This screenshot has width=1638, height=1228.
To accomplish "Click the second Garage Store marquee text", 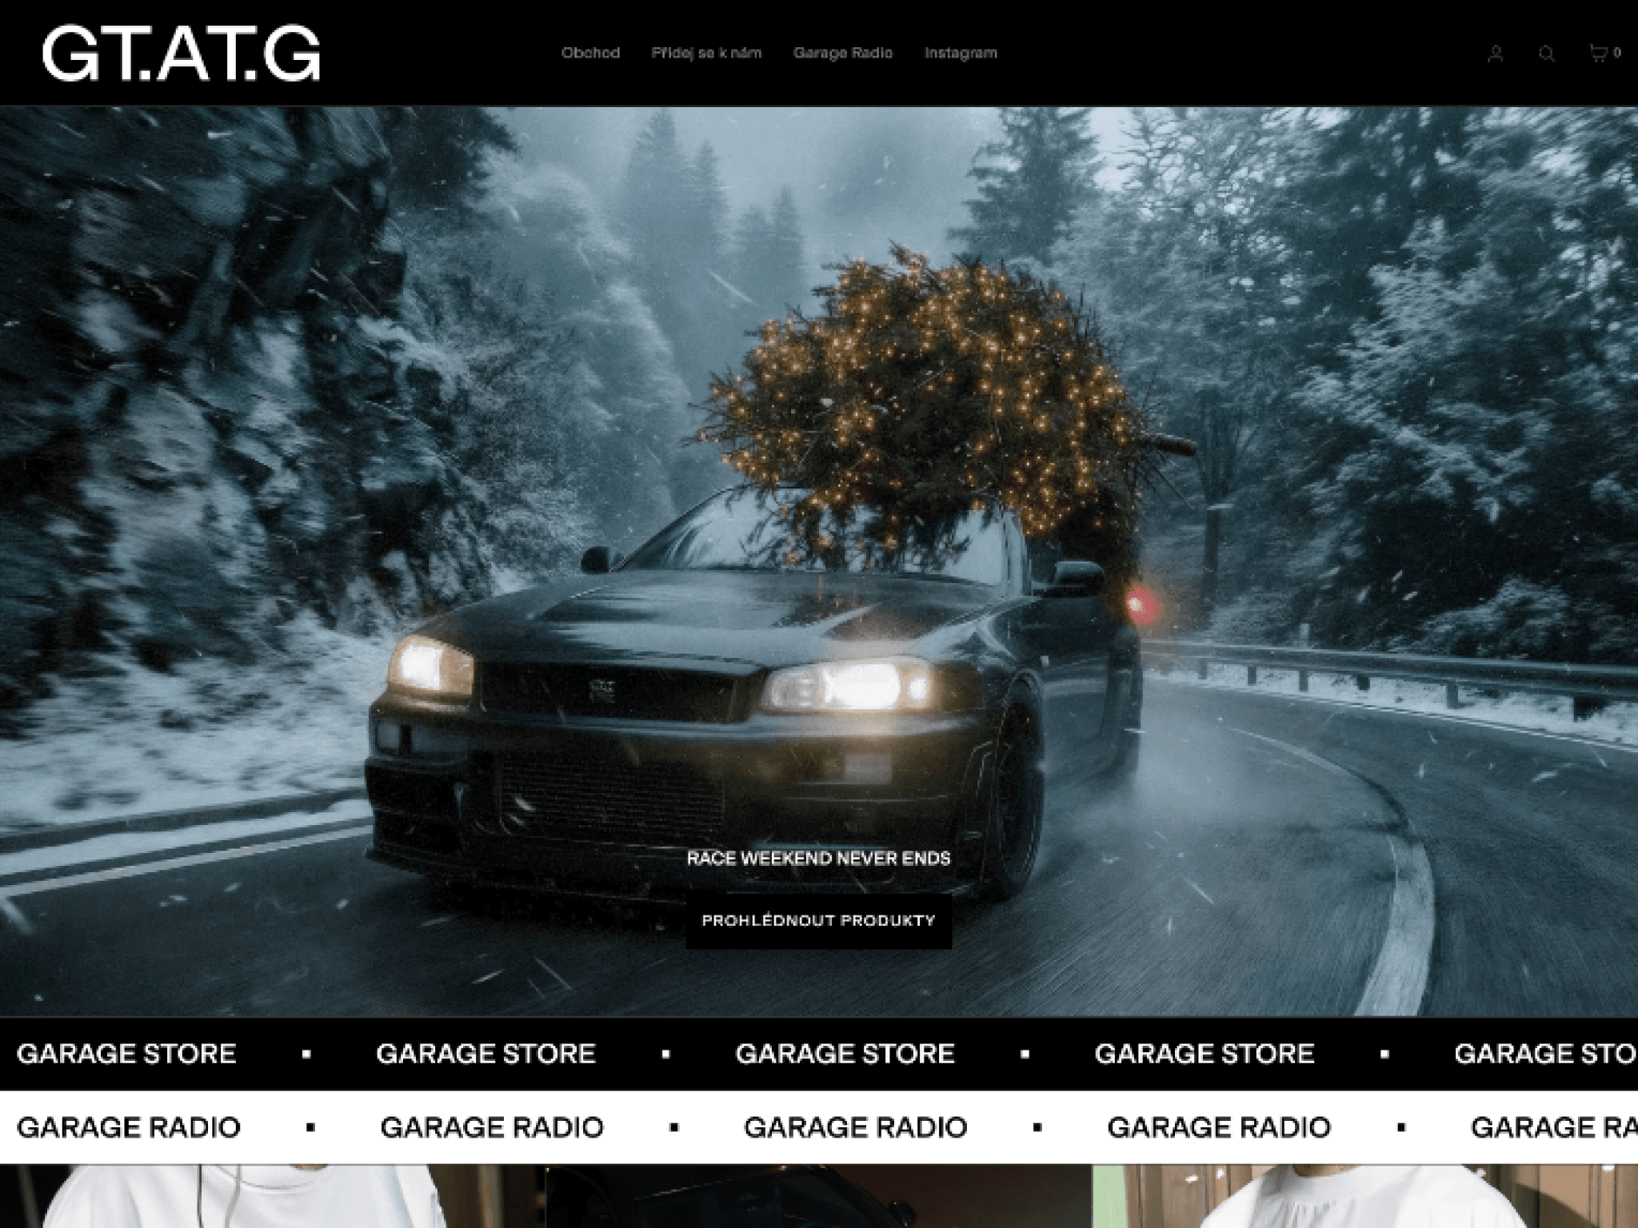I will click(485, 1054).
